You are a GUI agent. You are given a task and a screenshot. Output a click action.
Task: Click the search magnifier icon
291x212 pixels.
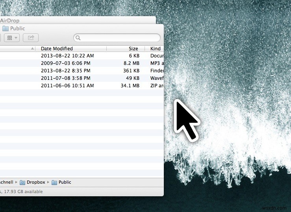click(78, 38)
